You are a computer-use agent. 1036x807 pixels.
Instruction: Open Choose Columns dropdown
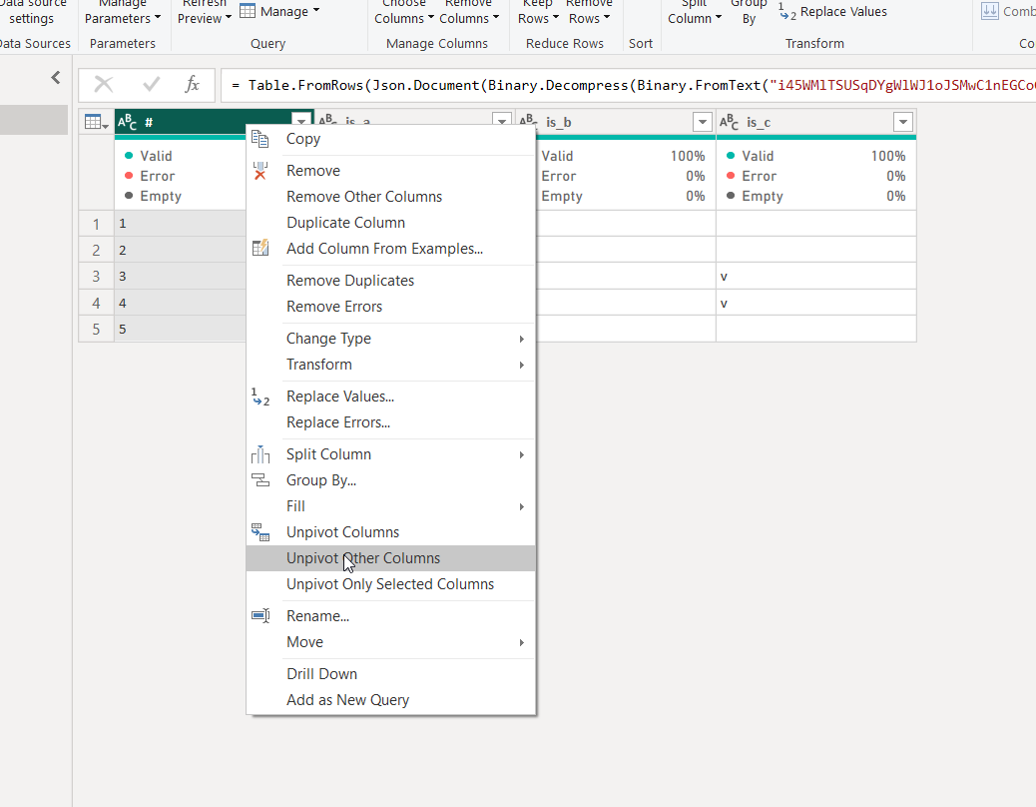click(431, 18)
